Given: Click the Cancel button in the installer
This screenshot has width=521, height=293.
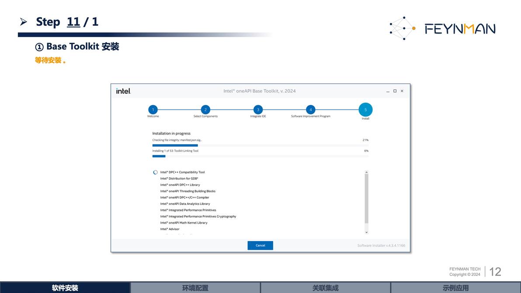Looking at the screenshot, I should [x=260, y=245].
